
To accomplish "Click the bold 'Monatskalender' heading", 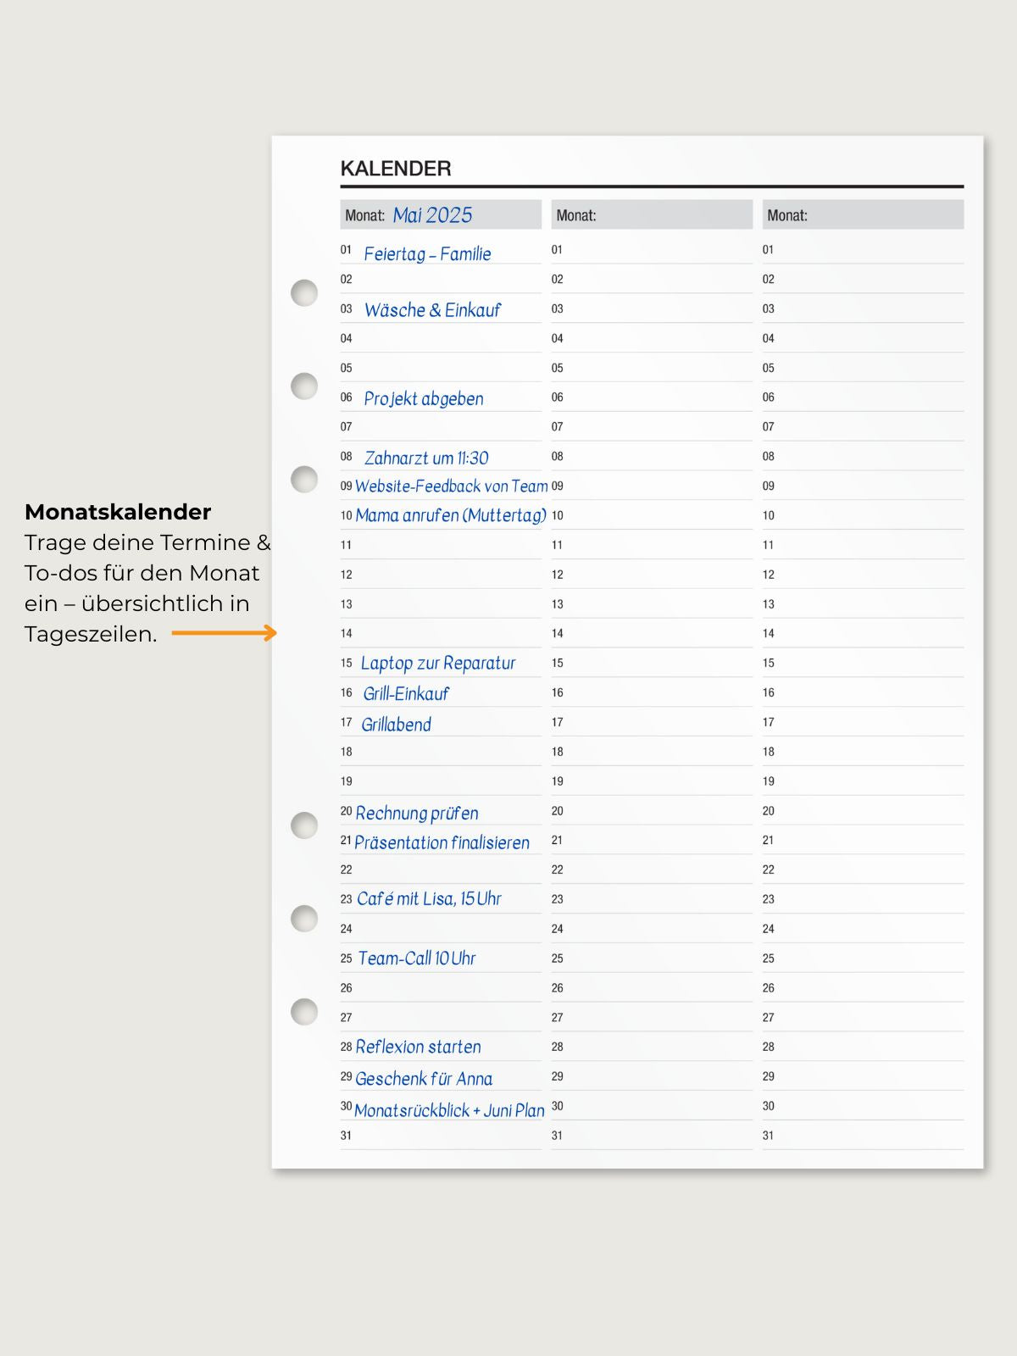I will coord(118,512).
